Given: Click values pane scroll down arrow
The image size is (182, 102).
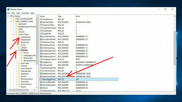Looking at the screenshot, I should click(174, 90).
